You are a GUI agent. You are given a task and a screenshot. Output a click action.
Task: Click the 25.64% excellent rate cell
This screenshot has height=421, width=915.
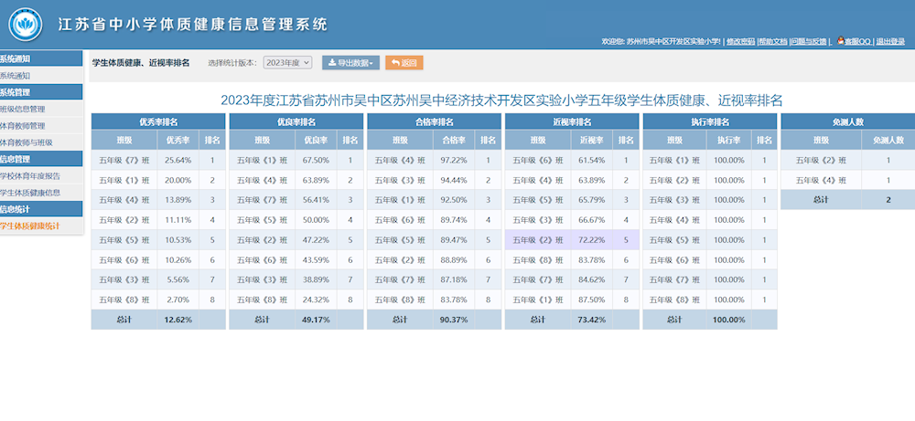pyautogui.click(x=178, y=160)
